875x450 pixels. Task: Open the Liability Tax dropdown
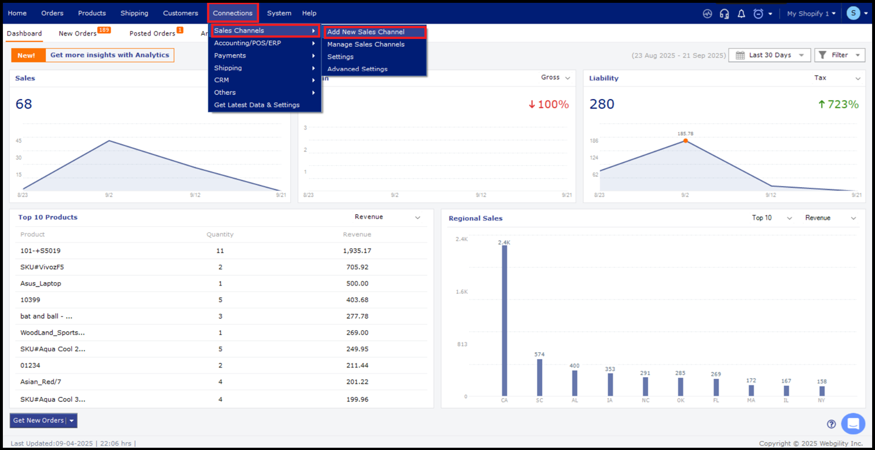[837, 78]
